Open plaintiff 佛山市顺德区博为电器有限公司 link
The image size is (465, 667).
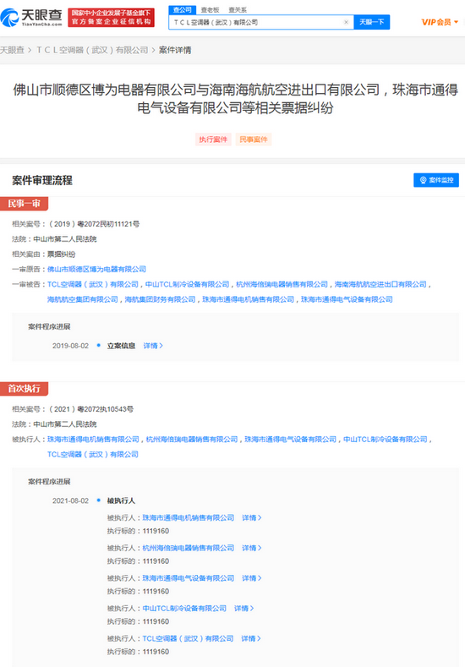click(96, 270)
